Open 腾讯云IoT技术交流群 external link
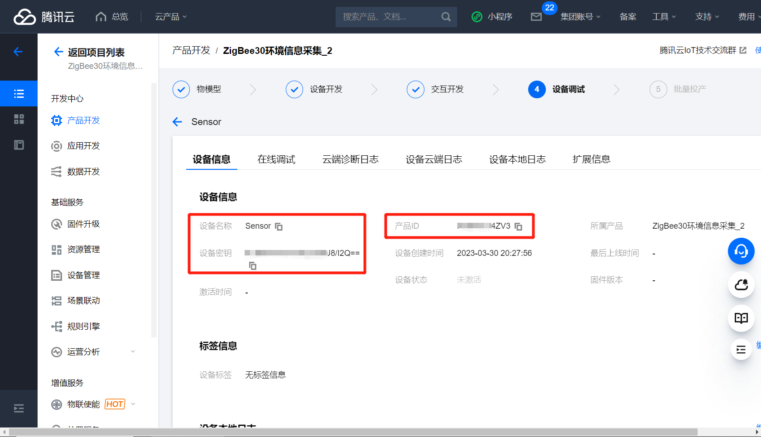The width and height of the screenshot is (761, 437). tap(703, 50)
